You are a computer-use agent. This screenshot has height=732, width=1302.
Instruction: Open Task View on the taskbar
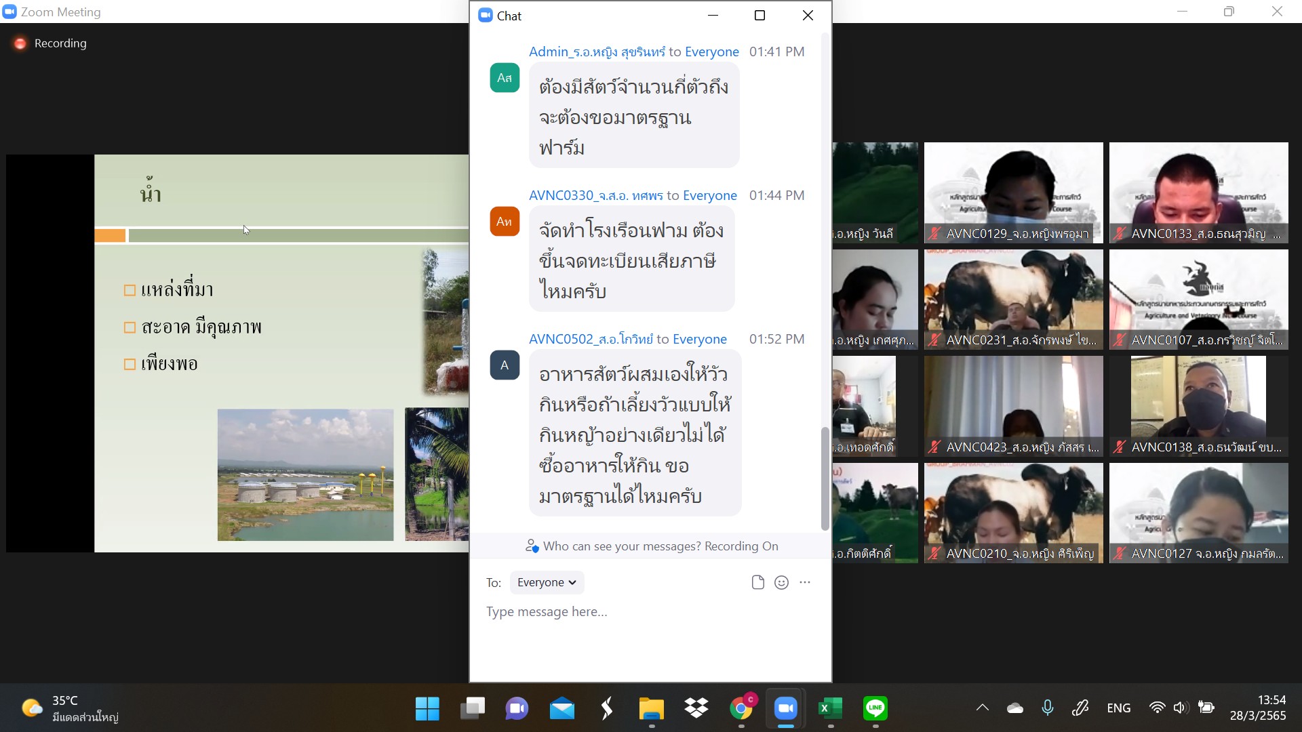[x=472, y=709]
